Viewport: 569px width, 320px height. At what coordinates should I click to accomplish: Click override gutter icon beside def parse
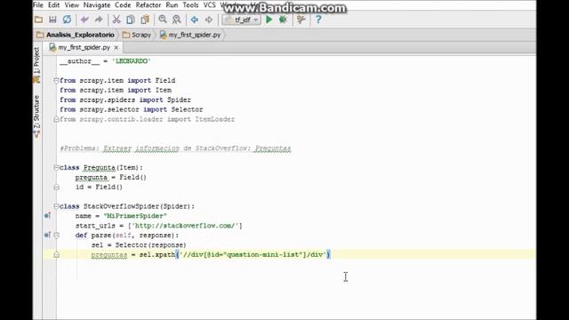tap(47, 235)
